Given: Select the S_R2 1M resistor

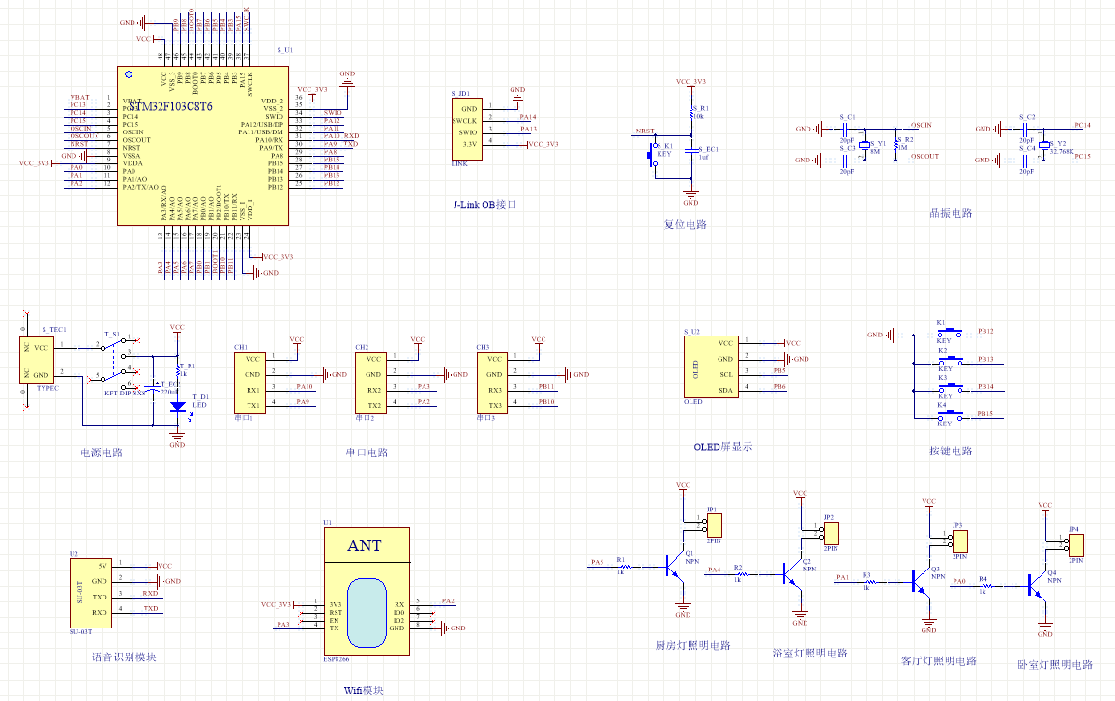Looking at the screenshot, I should click(896, 144).
